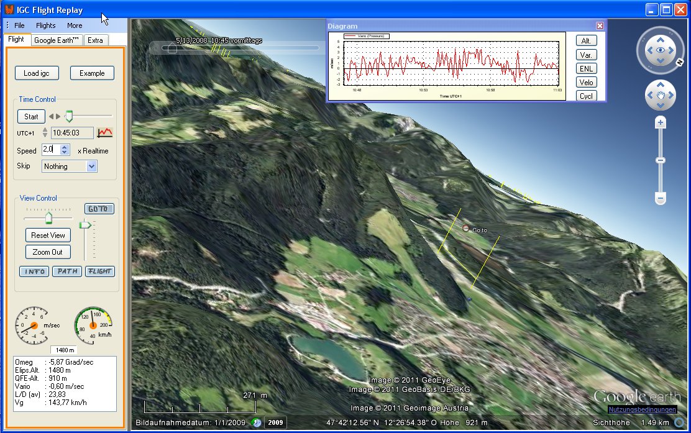691x433 pixels.
Task: Click the step-backward arrow next to Start
Action: pos(52,116)
